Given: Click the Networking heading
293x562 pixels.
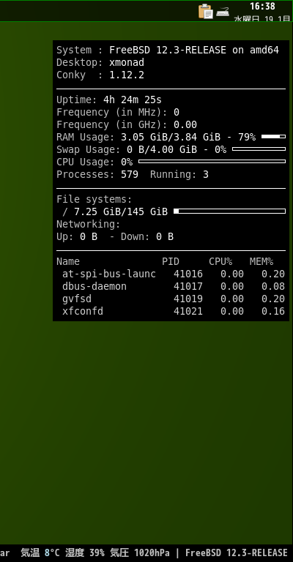Looking at the screenshot, I should coord(88,225).
